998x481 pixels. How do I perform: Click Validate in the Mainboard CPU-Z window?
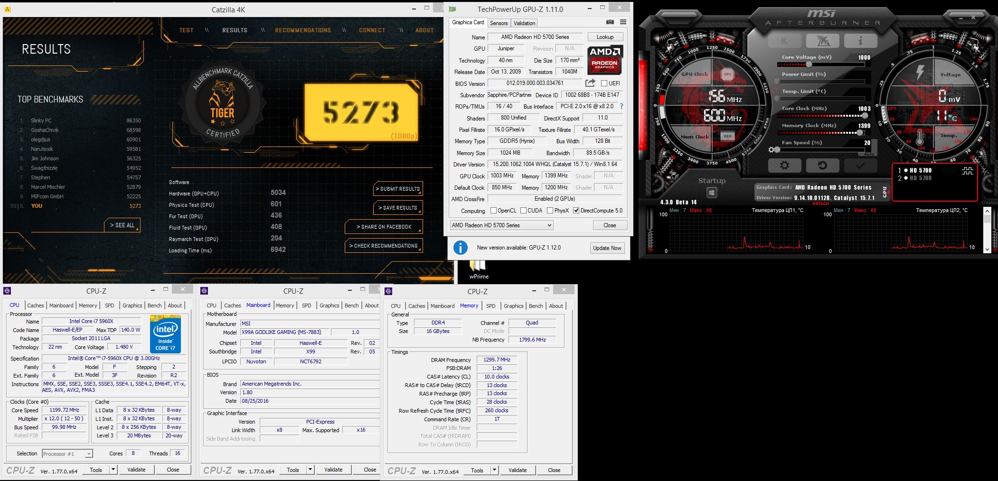pos(333,470)
